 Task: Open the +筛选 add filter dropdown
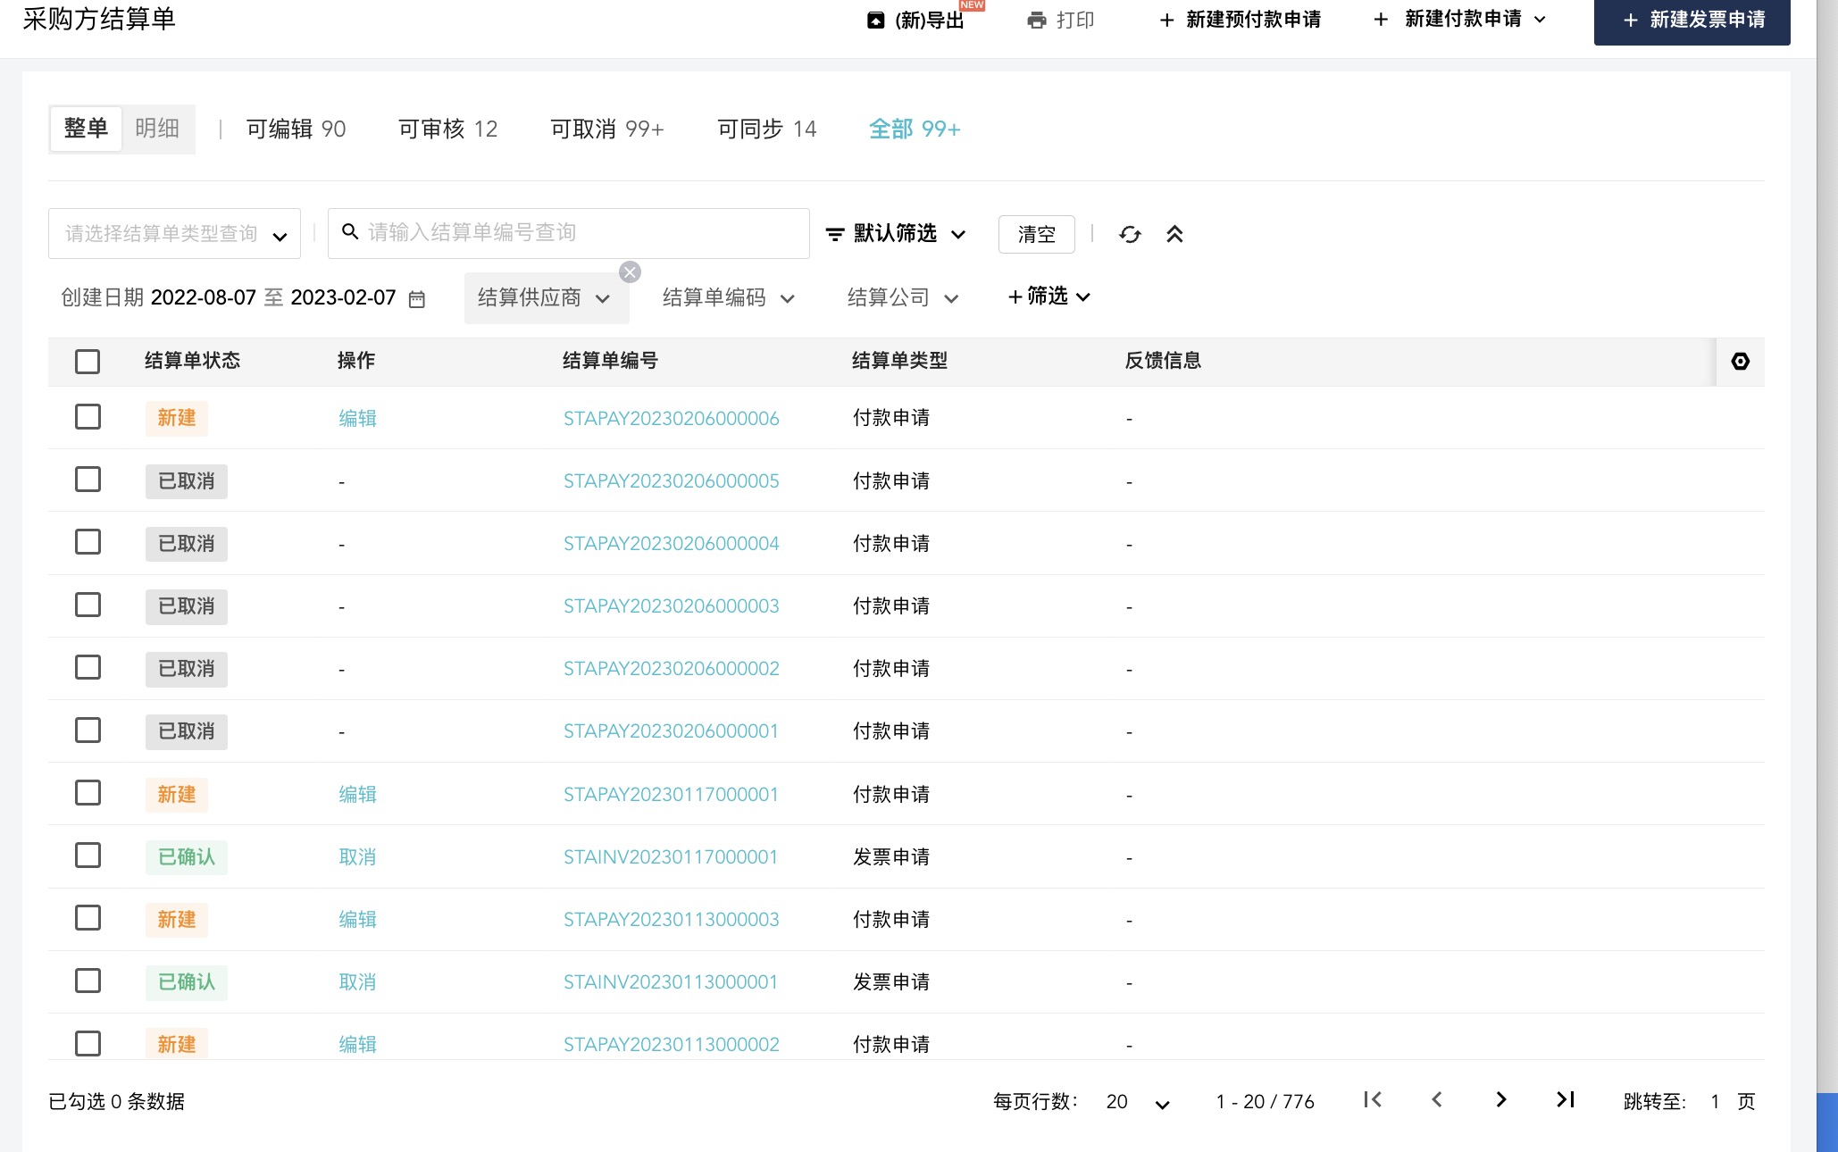[x=1049, y=296]
